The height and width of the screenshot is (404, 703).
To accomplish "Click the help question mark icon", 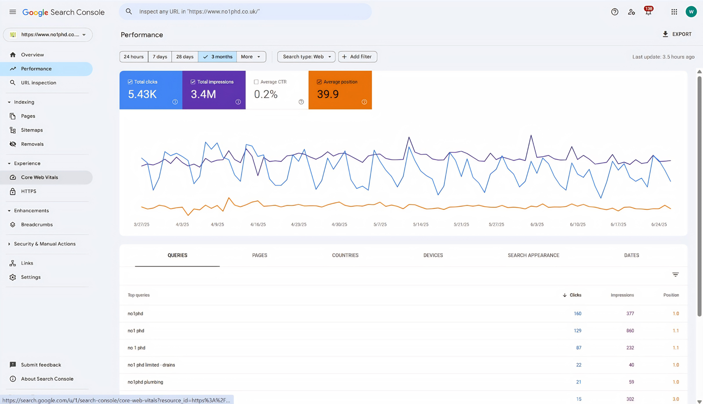I will pos(615,12).
